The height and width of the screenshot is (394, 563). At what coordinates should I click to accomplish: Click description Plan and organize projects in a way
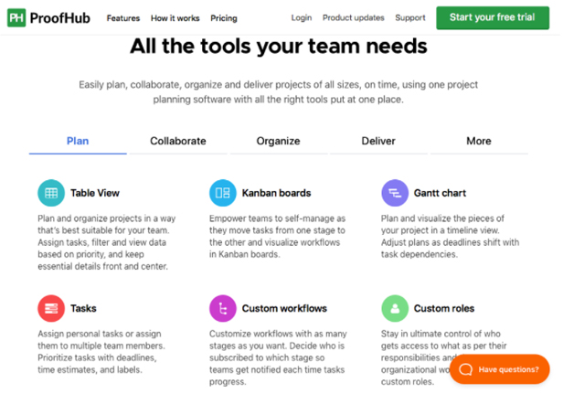(x=107, y=242)
